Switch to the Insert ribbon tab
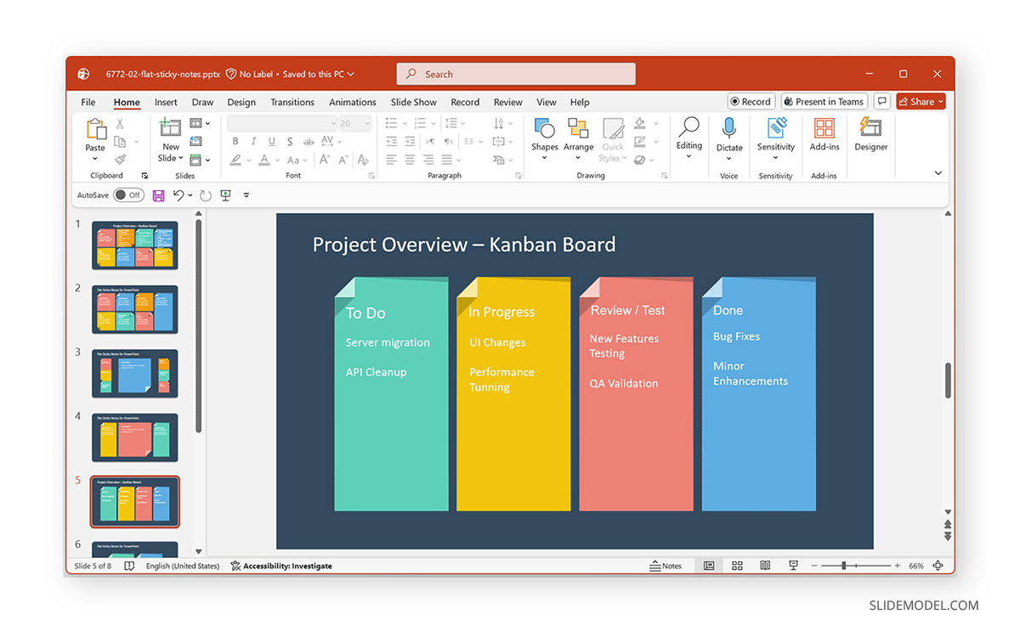The height and width of the screenshot is (631, 1020). [x=165, y=102]
